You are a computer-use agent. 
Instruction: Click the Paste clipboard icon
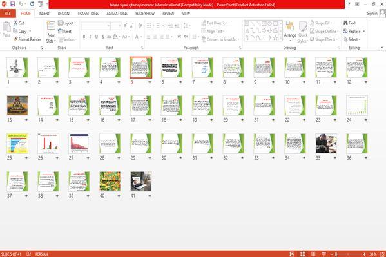[6, 26]
